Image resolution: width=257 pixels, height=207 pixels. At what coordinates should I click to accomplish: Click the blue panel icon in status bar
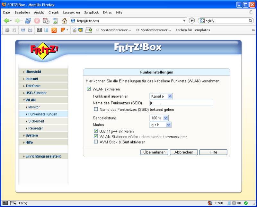click(x=229, y=203)
